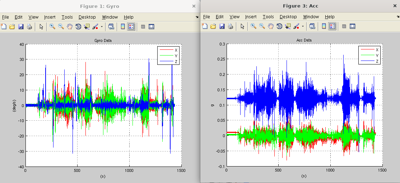Click Link Plot icon in Gyro figure
The width and height of the screenshot is (400, 183).
111,27
